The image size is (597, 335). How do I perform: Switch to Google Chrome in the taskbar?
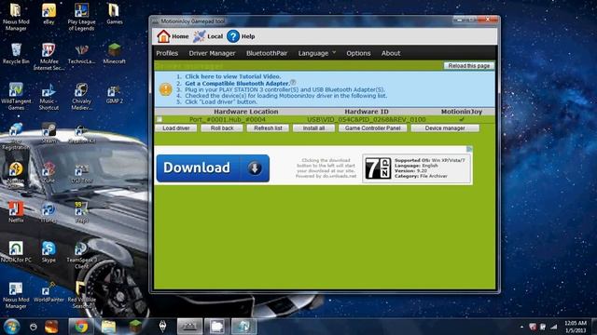tap(81, 327)
